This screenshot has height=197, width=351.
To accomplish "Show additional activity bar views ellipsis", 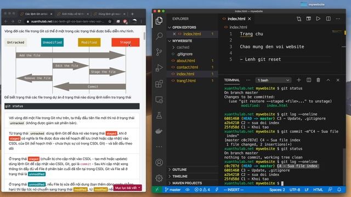I will [x=159, y=147].
